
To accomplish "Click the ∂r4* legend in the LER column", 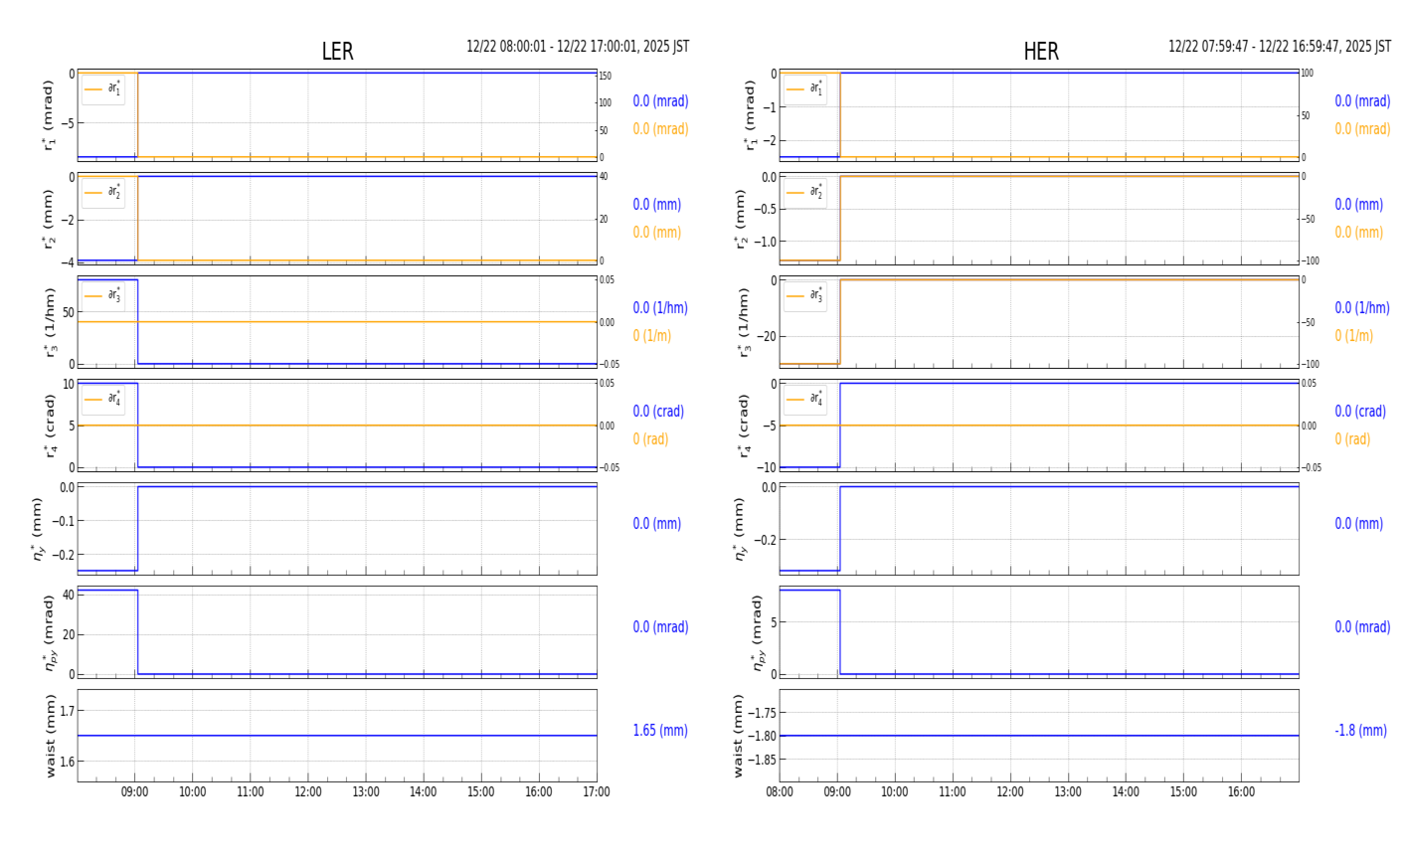I will [103, 400].
